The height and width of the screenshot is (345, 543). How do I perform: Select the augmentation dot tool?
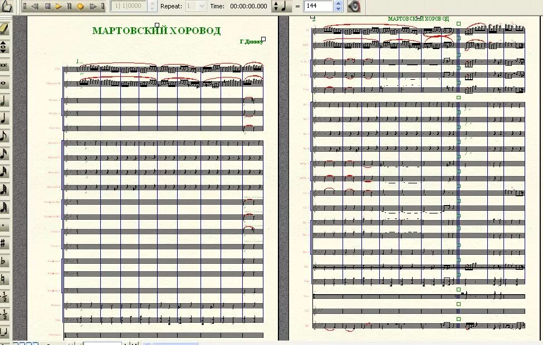[4, 225]
